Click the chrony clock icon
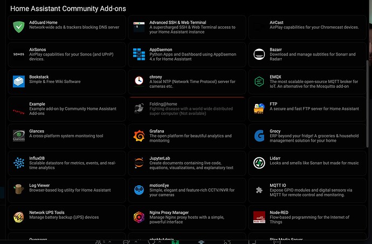This screenshot has width=372, height=244. (139, 81)
